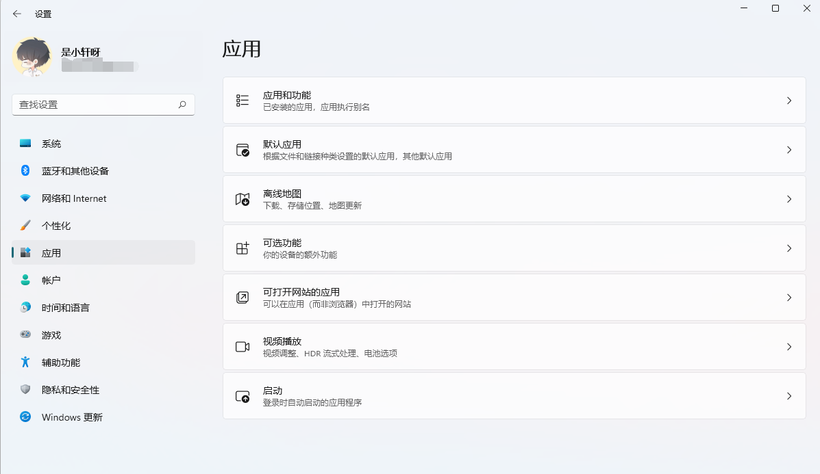
Task: Open Windows 更新 page
Action: (x=103, y=417)
